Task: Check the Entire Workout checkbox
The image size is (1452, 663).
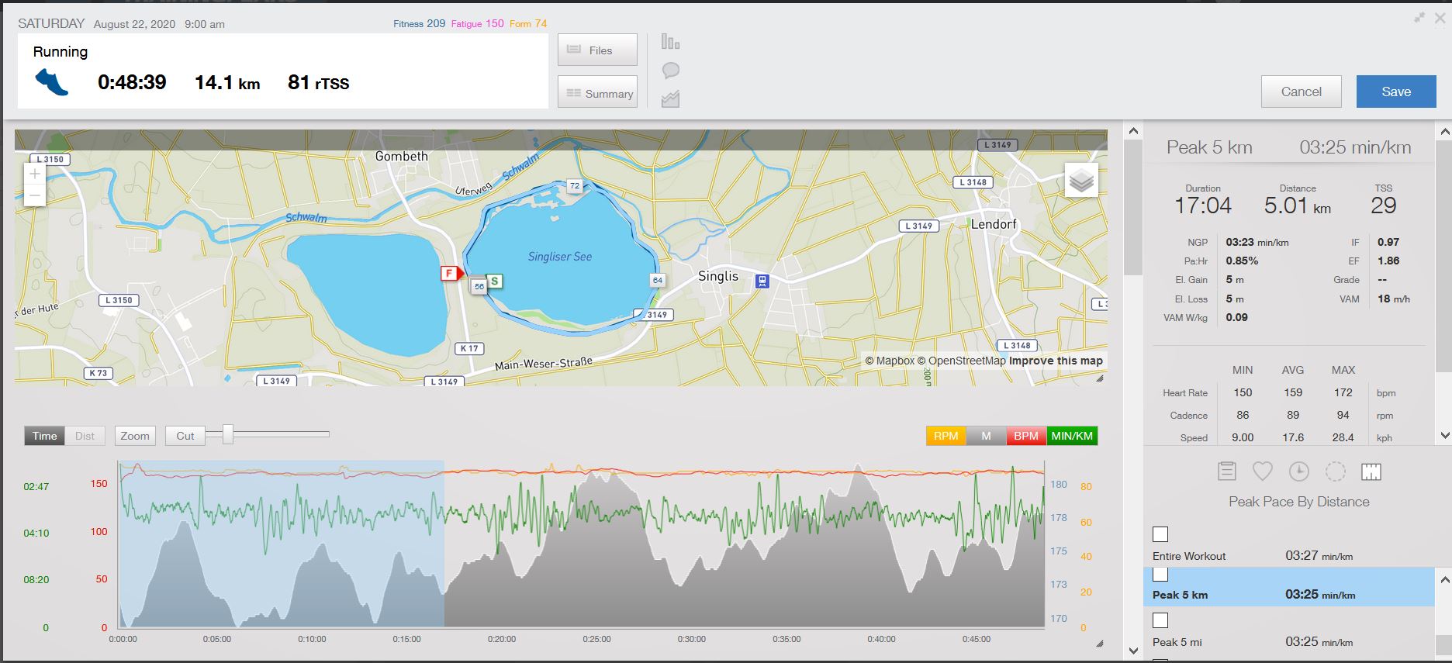Action: (1160, 534)
